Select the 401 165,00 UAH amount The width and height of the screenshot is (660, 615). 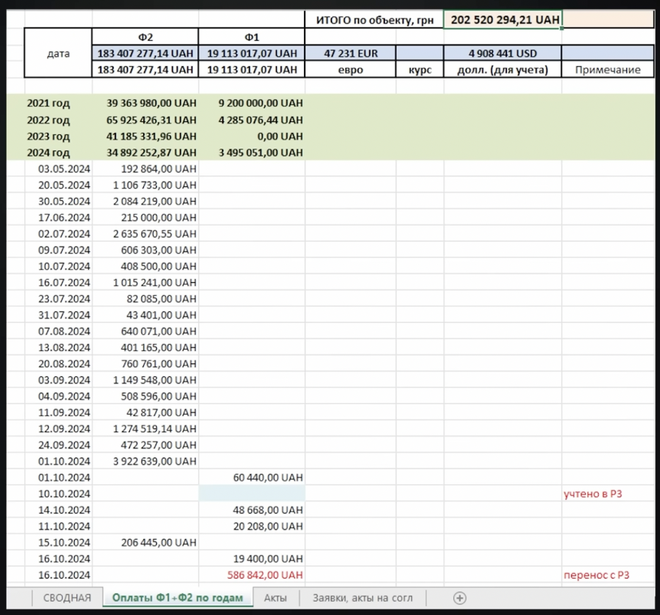pos(145,348)
